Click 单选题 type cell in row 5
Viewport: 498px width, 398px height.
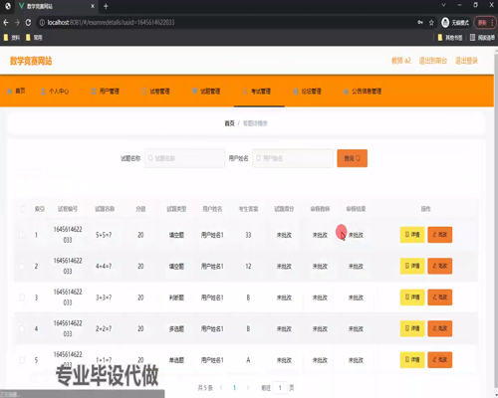176,360
